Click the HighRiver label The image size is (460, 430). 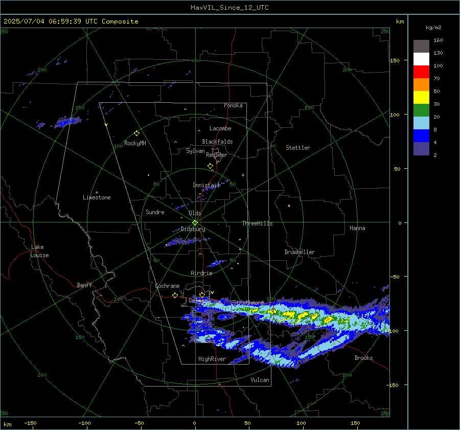[x=212, y=359]
